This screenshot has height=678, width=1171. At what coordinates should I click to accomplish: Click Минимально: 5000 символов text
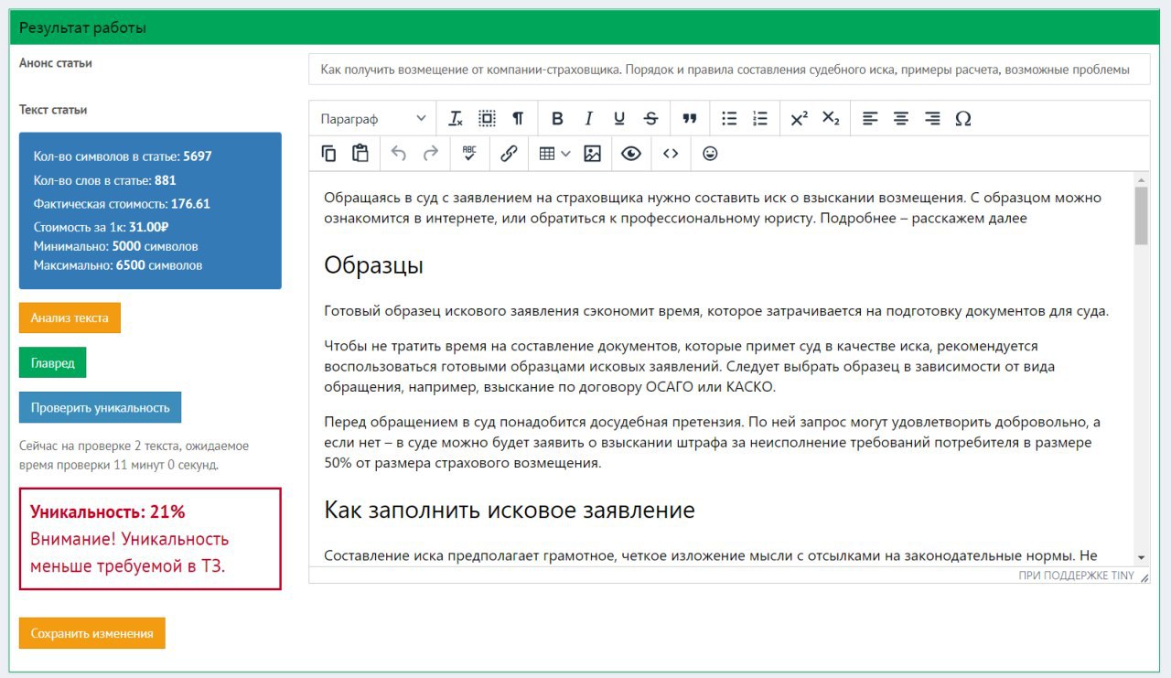[x=115, y=246]
